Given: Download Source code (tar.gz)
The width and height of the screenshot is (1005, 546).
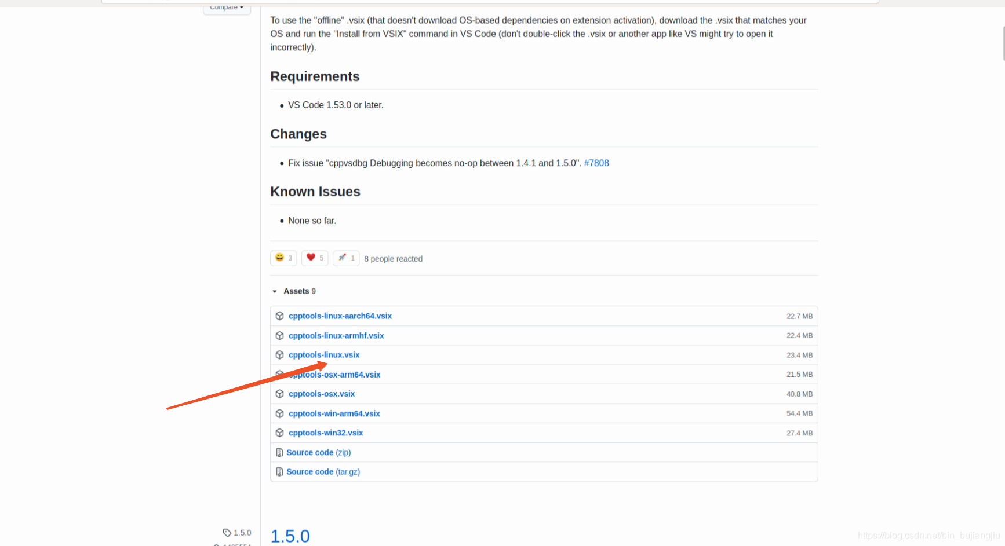Looking at the screenshot, I should (x=323, y=472).
